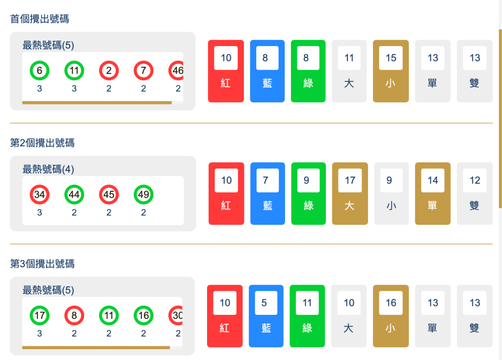Click red ball 34 in second-drawn hot numbers
The width and height of the screenshot is (502, 360).
click(40, 195)
